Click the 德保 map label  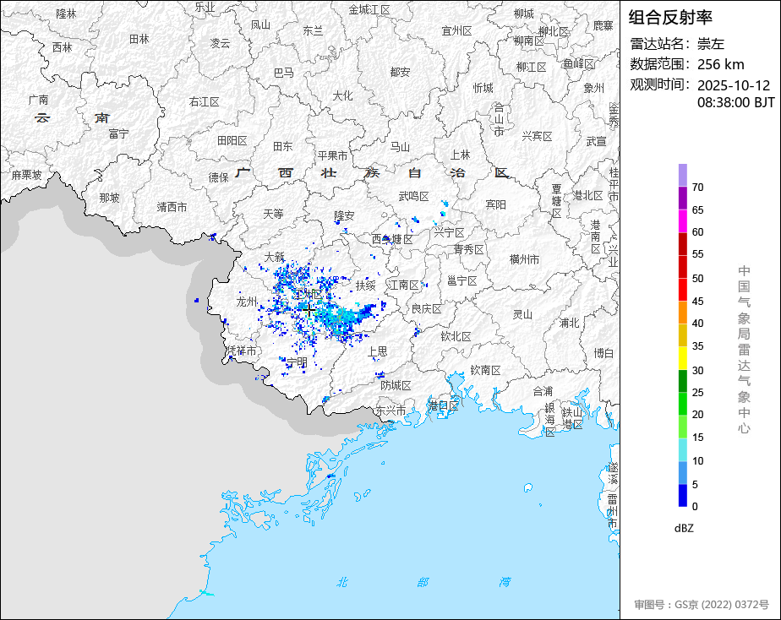[x=218, y=177]
